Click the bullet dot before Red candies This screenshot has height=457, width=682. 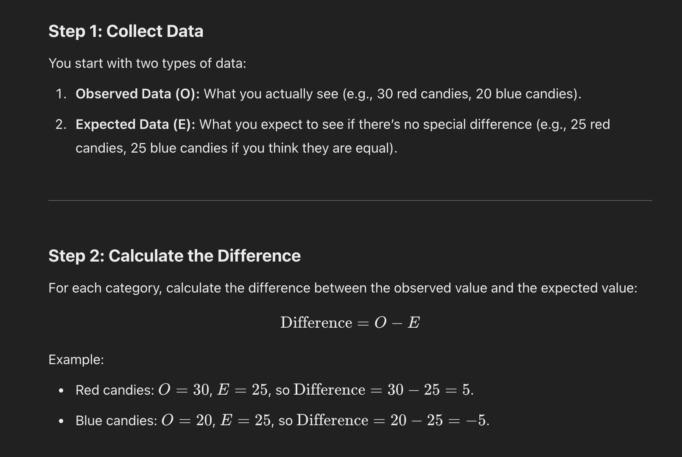[x=61, y=390]
